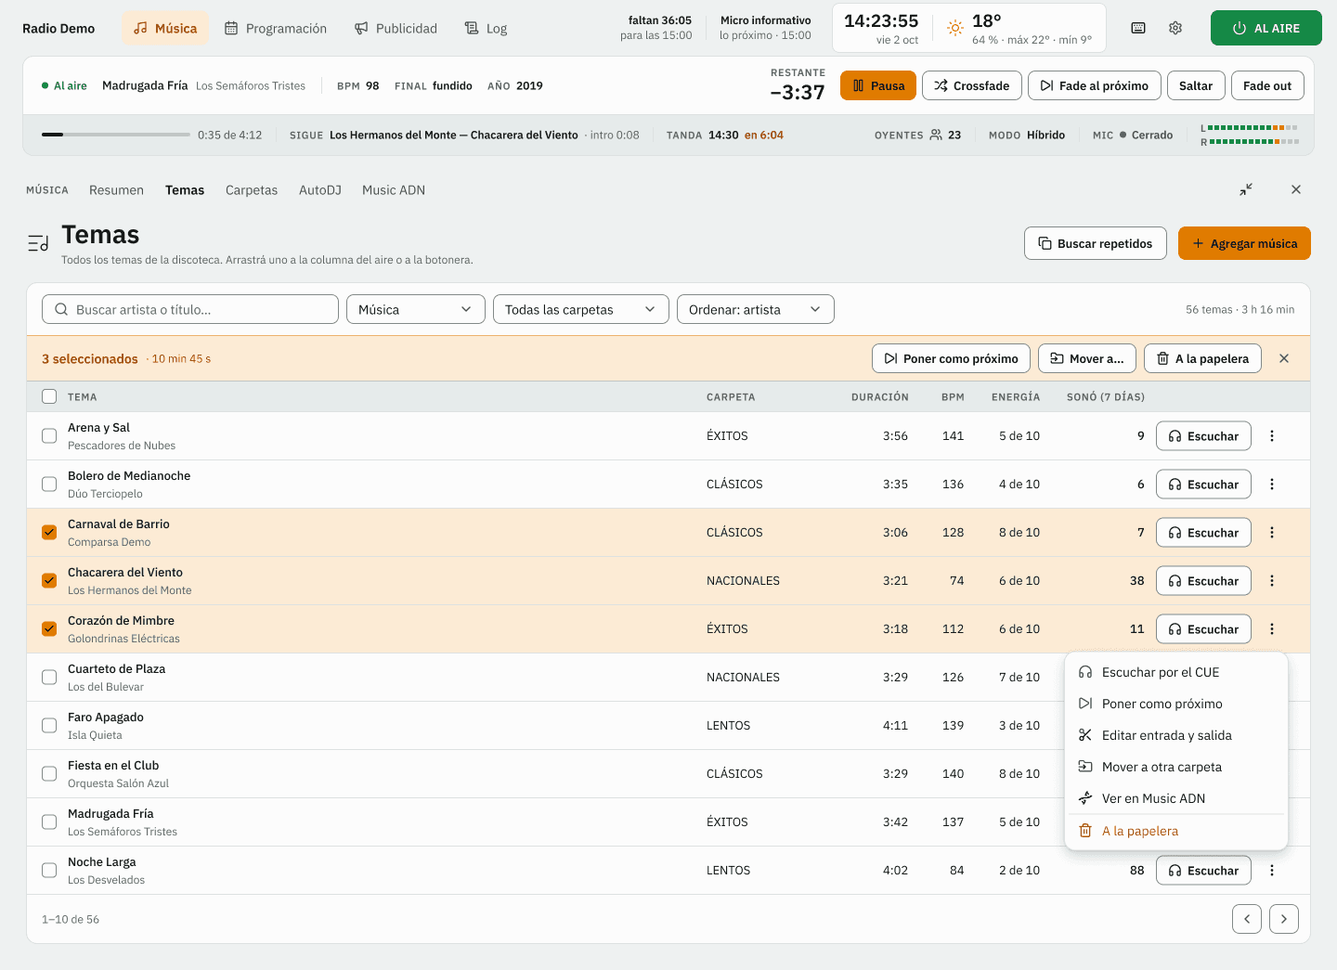Viewport: 1337px width, 970px height.
Task: Open the settings gear icon
Action: coord(1175,28)
